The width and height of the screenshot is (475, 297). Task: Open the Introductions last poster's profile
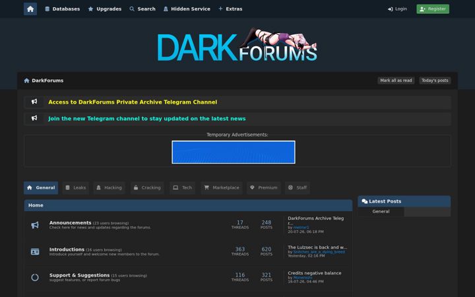tap(319, 252)
